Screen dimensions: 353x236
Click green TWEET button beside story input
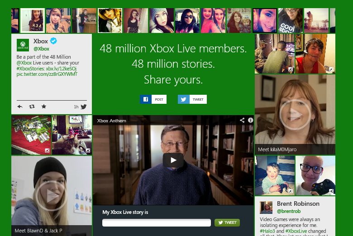[x=227, y=222]
